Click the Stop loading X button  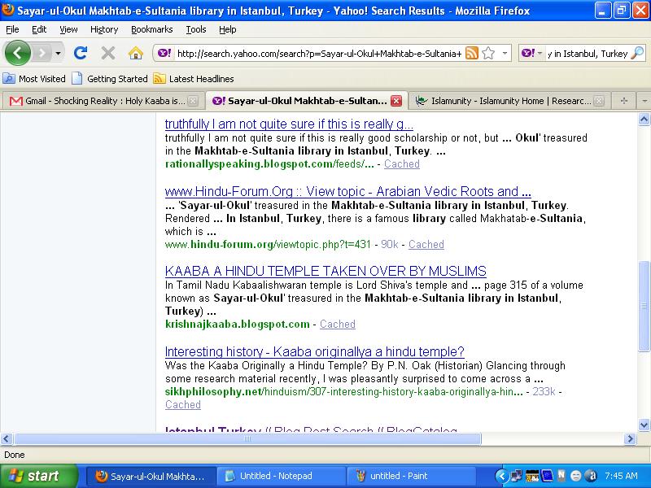click(108, 53)
